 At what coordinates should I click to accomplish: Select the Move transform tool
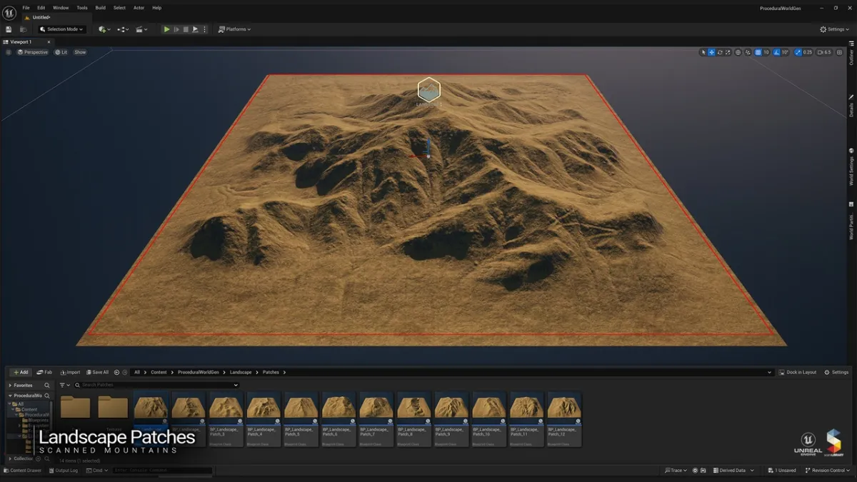(712, 52)
